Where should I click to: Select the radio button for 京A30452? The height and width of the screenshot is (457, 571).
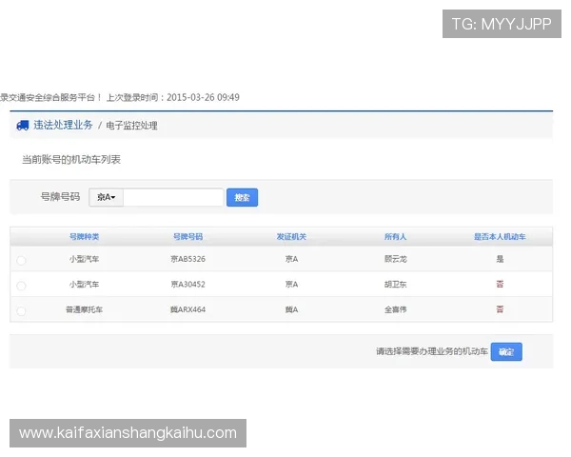click(21, 286)
